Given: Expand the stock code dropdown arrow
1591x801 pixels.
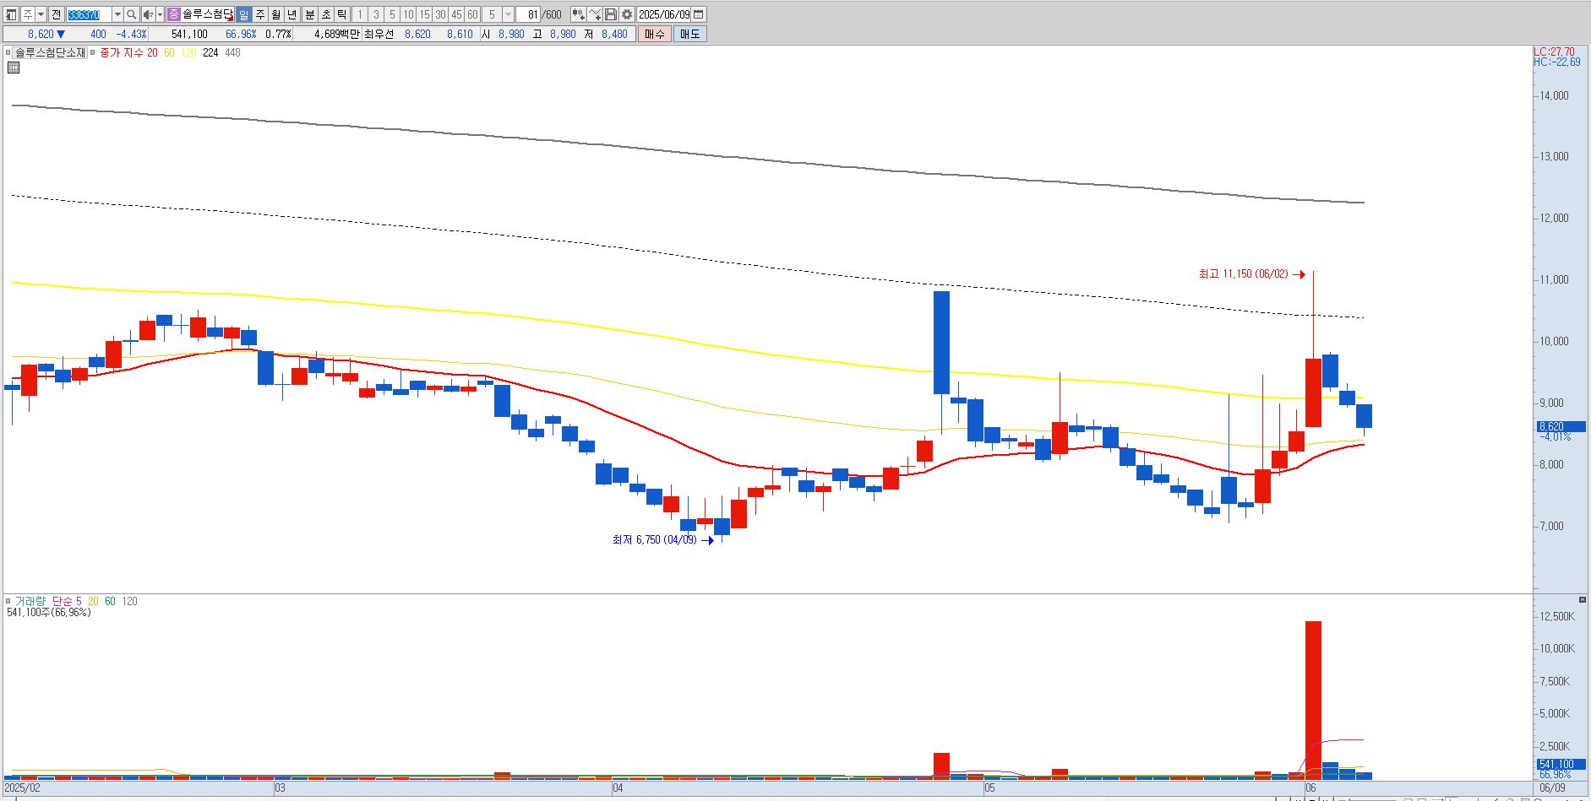Looking at the screenshot, I should pos(117,14).
